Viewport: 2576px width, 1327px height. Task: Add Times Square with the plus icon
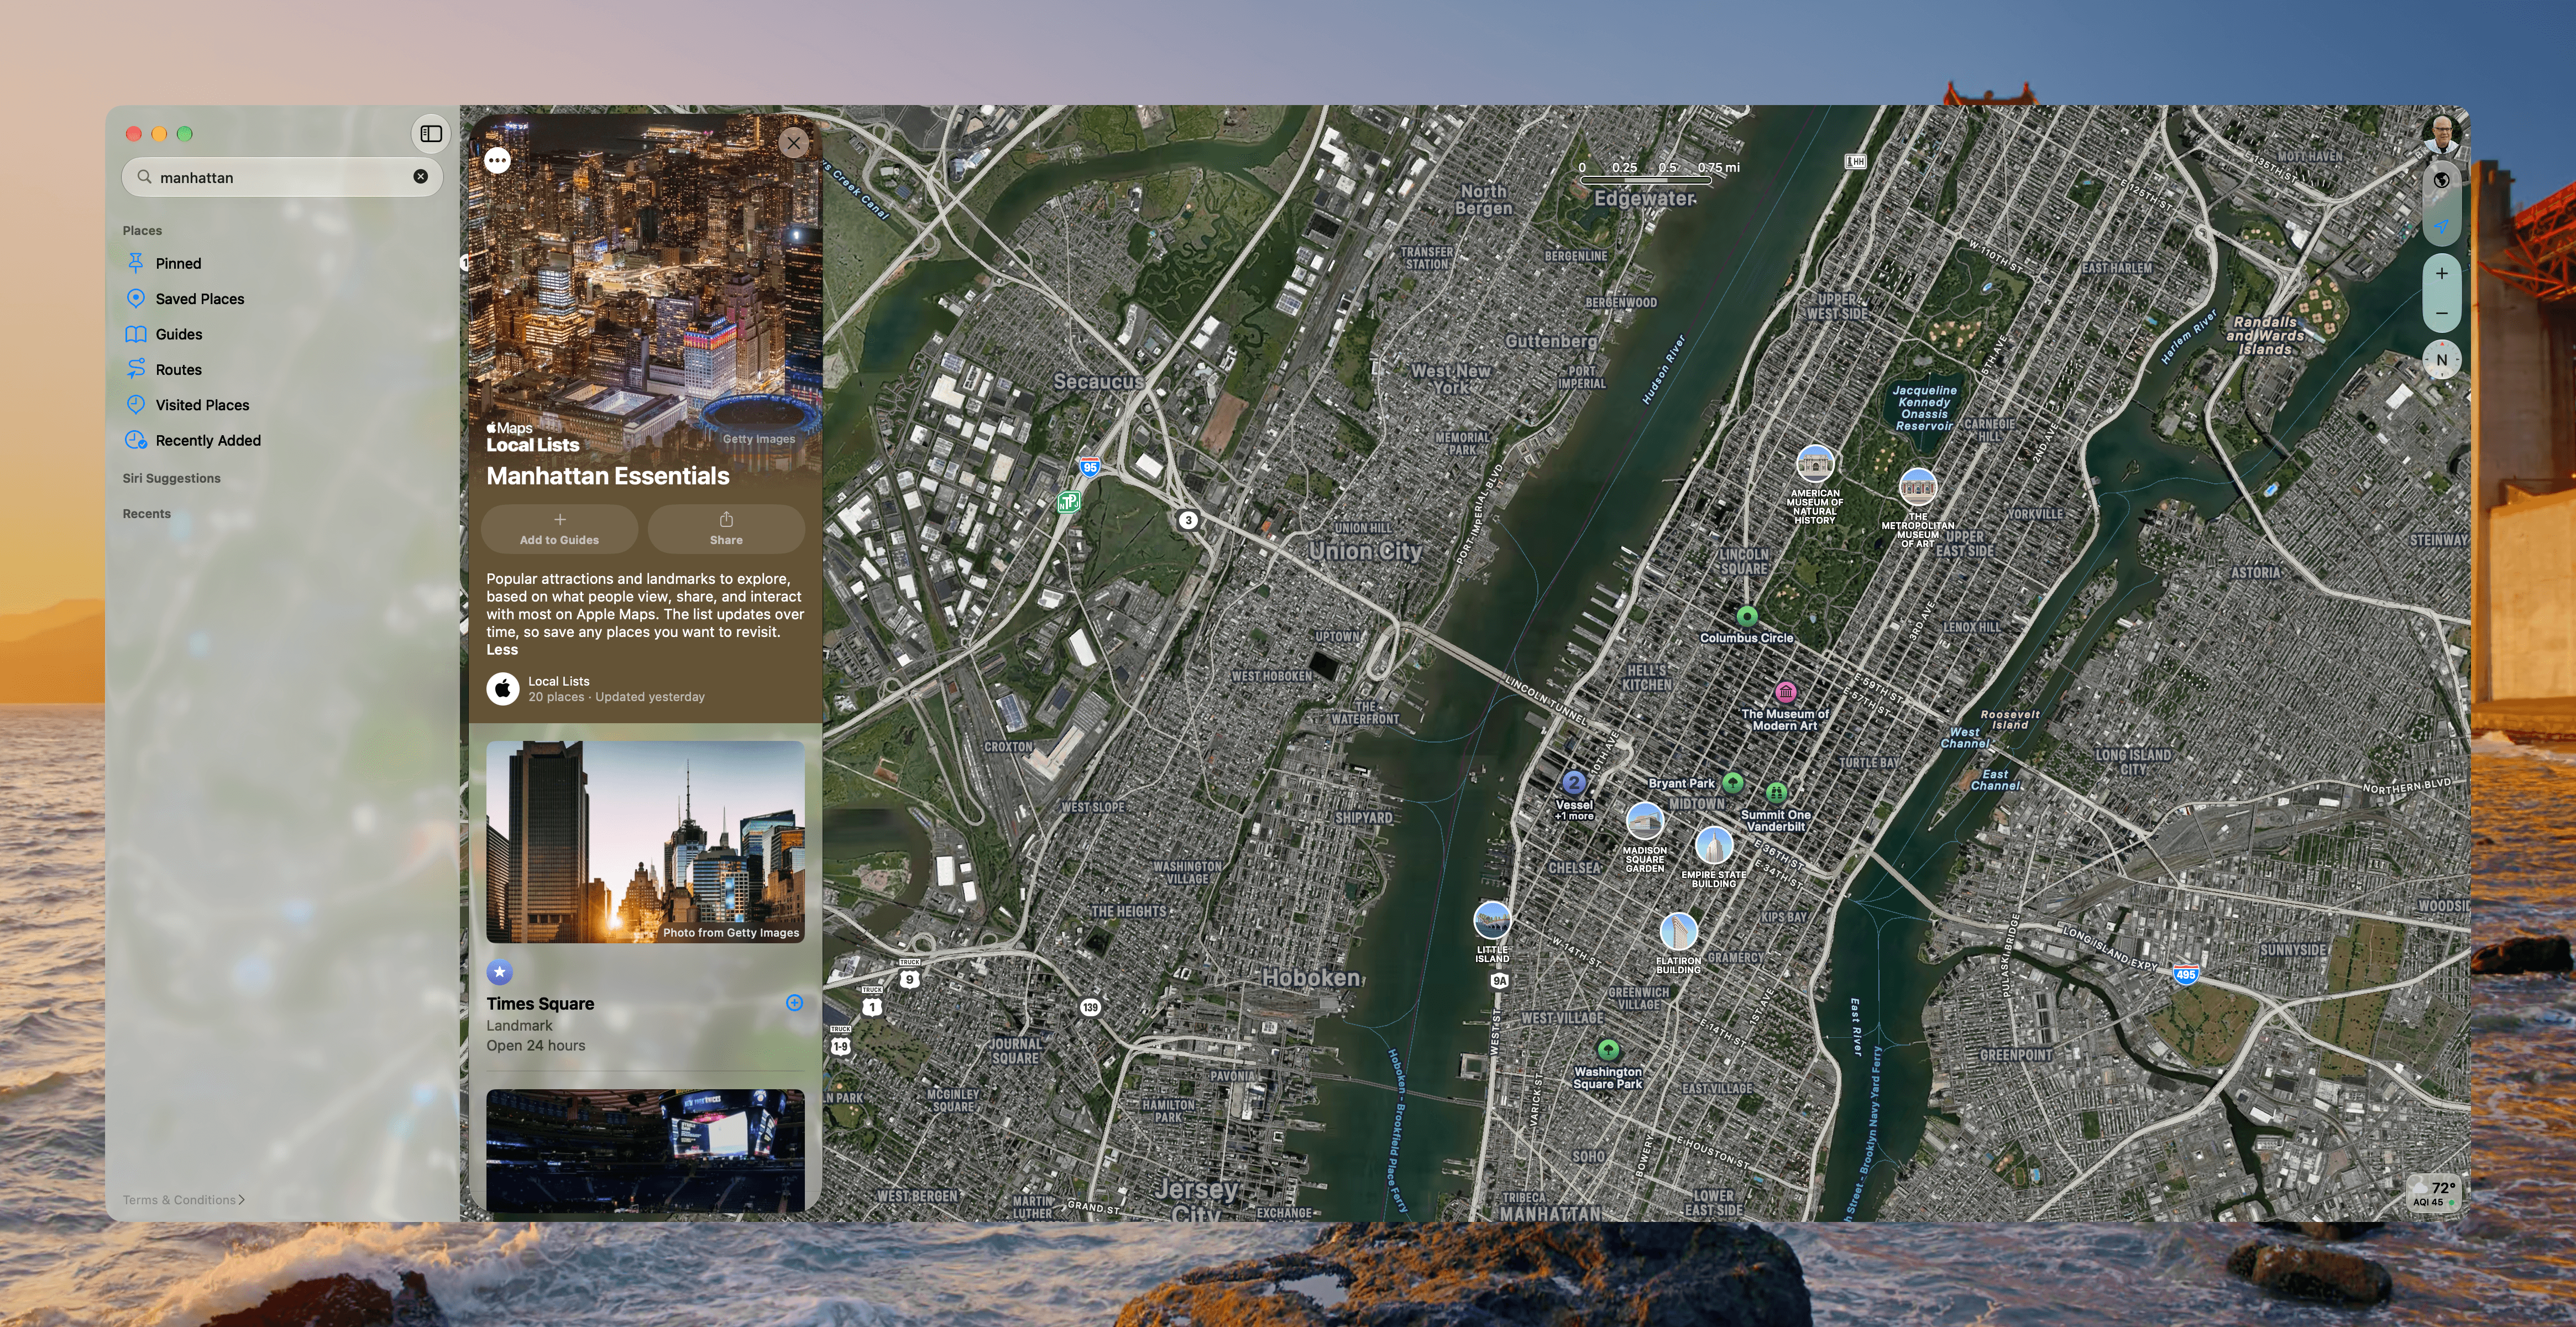pos(795,1003)
